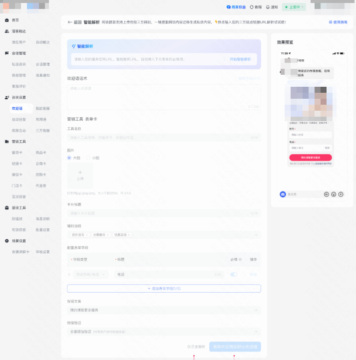Click 开始智能解析 button

click(240, 59)
